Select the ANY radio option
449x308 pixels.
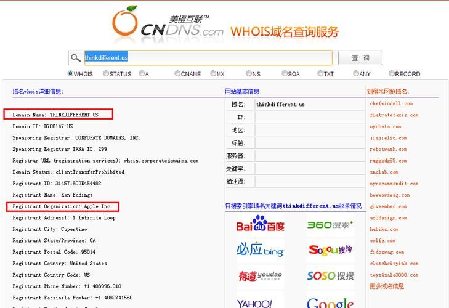point(356,73)
